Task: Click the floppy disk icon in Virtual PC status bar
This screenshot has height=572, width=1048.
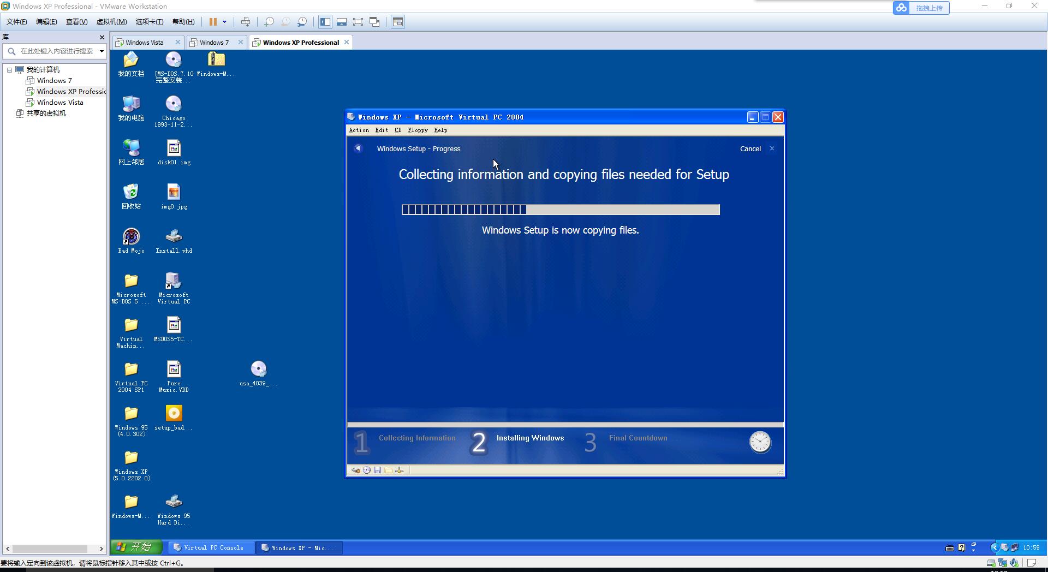Action: tap(378, 470)
